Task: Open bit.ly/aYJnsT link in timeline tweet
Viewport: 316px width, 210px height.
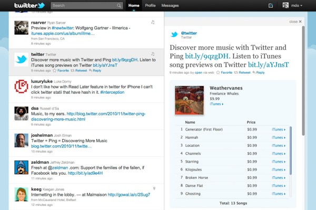Action: pyautogui.click(x=105, y=65)
